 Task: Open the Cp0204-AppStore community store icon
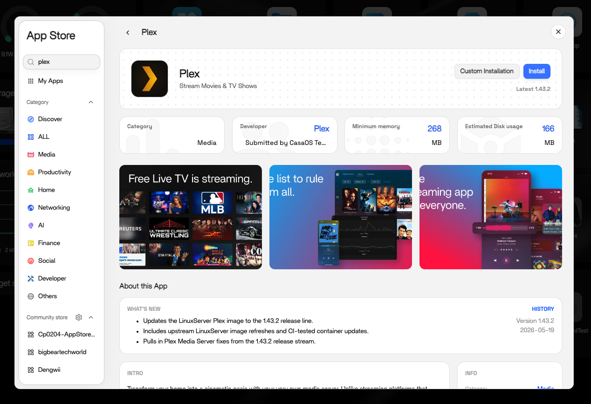31,335
